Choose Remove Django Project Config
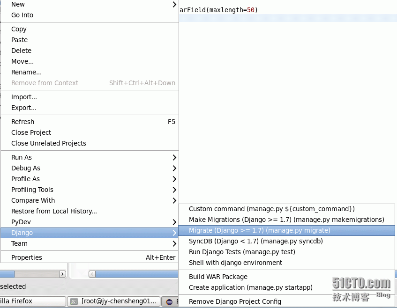Image resolution: width=397 pixels, height=308 pixels. click(x=286, y=301)
